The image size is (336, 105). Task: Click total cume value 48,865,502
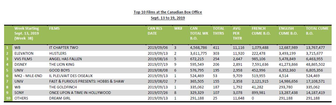pyautogui.click(x=315, y=64)
